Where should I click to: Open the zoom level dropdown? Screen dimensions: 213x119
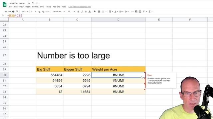click(25, 12)
